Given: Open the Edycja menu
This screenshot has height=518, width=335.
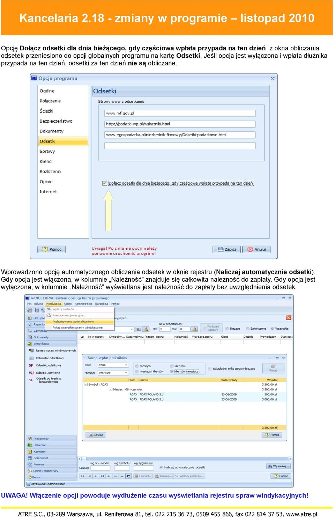Looking at the screenshot, I should (39, 304).
